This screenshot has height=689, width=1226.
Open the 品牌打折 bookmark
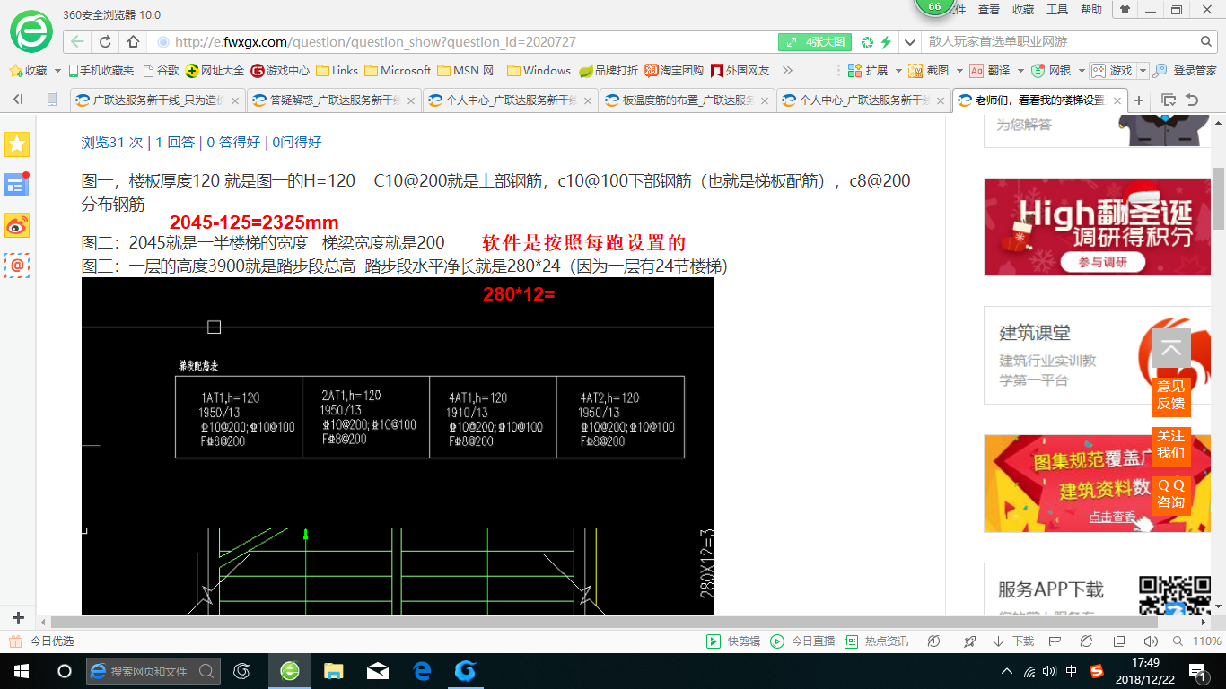[609, 70]
